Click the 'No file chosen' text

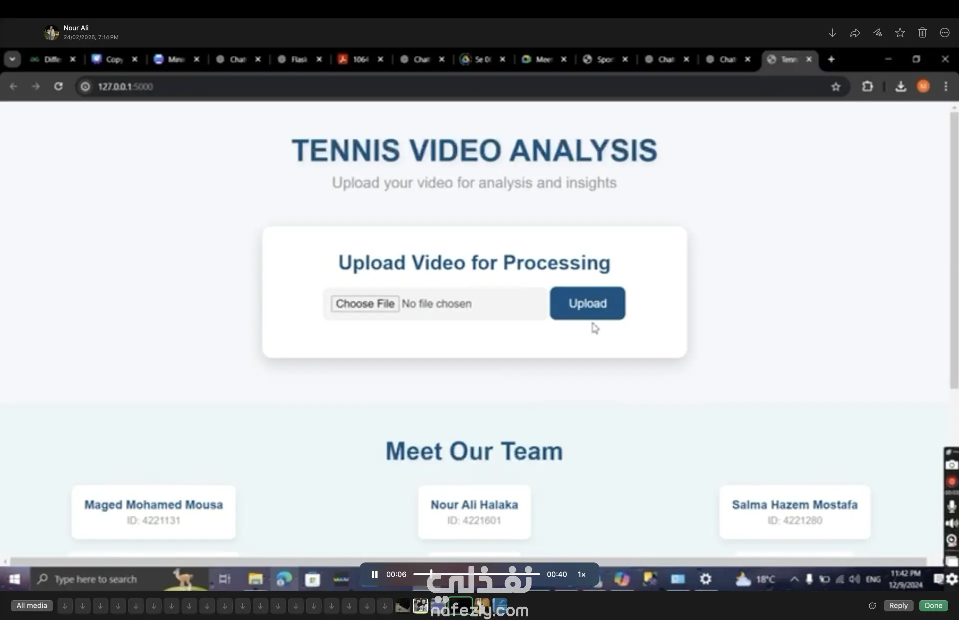coord(436,304)
